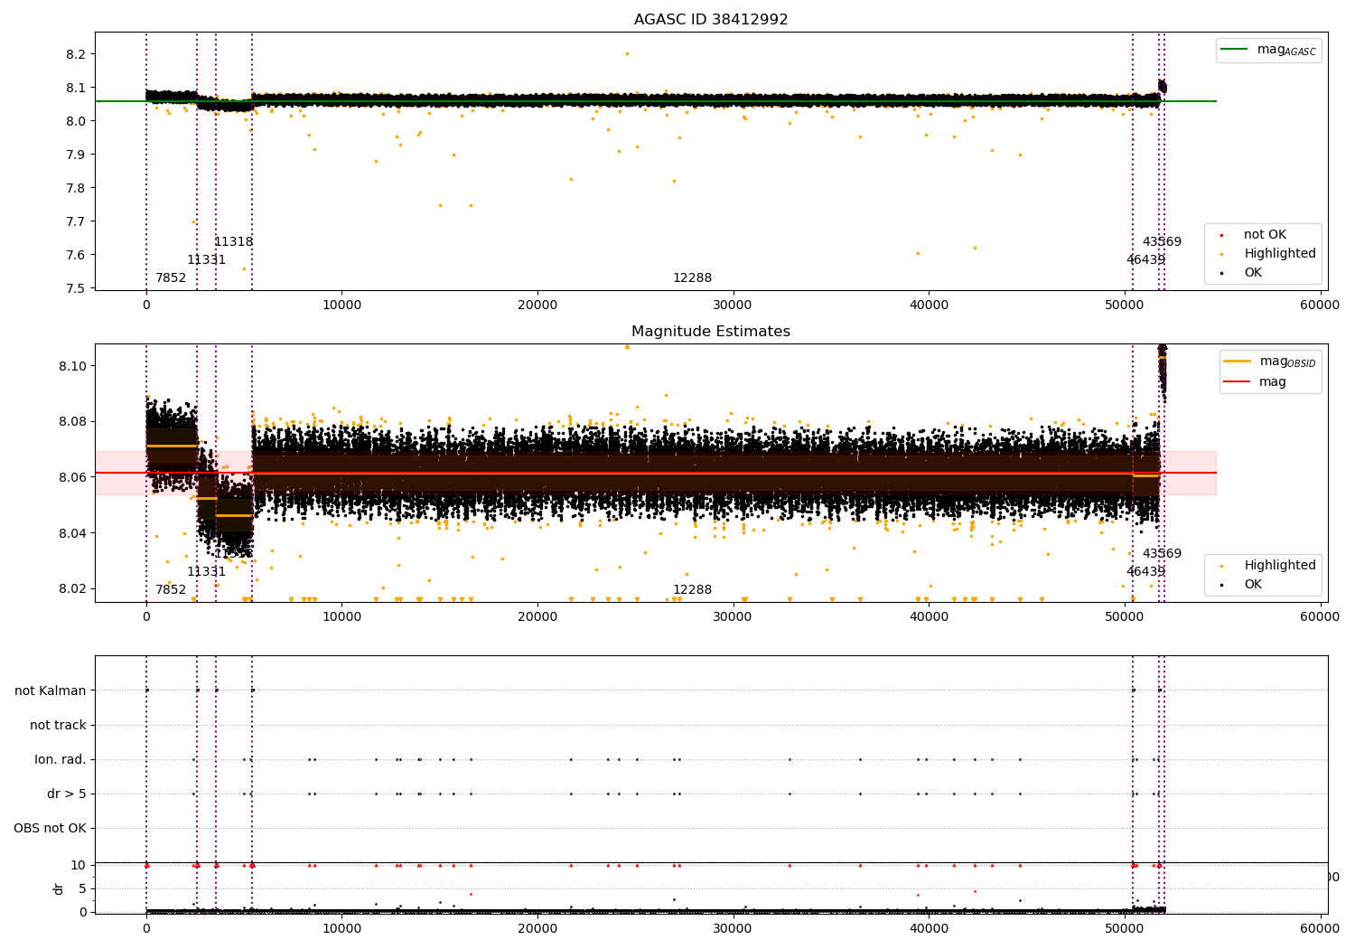Click the 'dr' axis label at bottom left
1355x949 pixels.
pos(59,888)
